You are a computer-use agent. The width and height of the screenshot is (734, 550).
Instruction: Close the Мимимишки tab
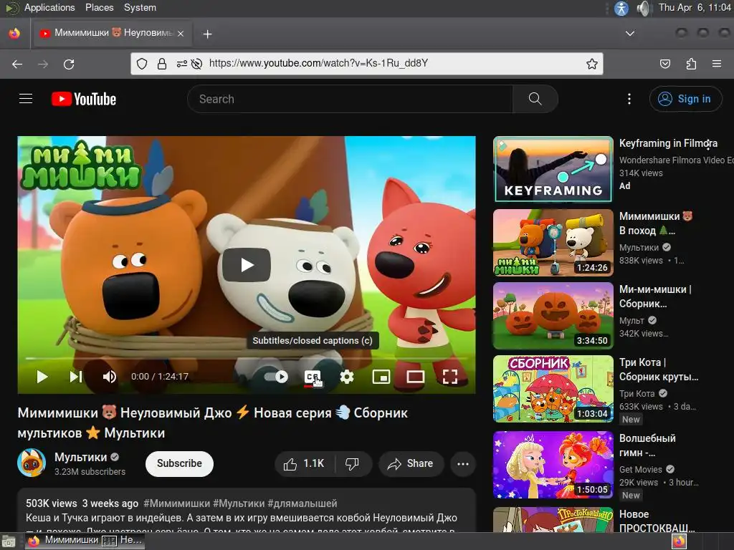[181, 33]
